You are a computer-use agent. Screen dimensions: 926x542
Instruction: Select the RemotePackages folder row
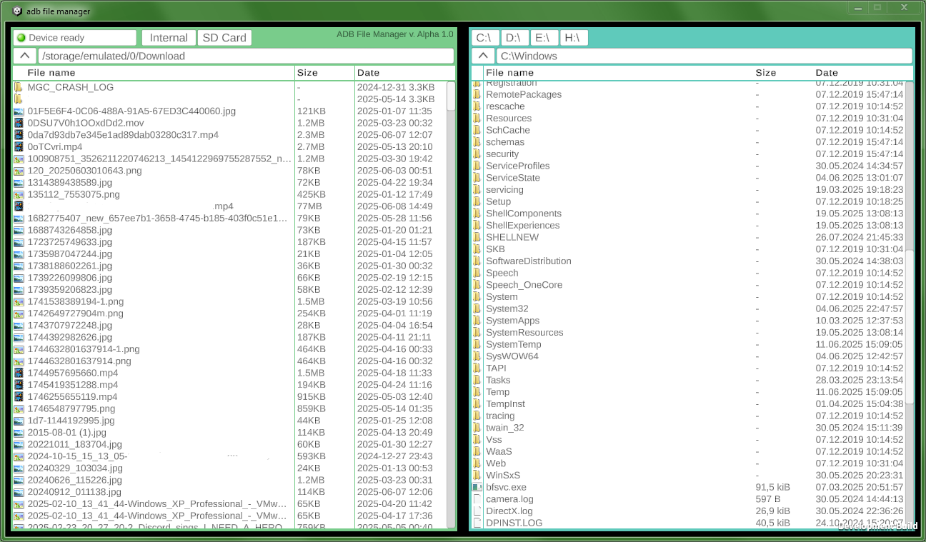689,94
